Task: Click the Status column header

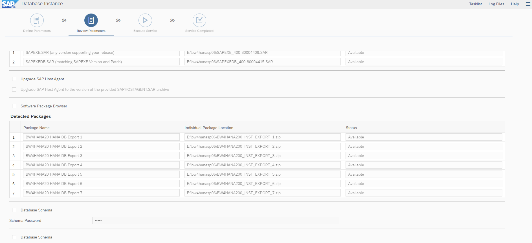Action: tap(351, 128)
